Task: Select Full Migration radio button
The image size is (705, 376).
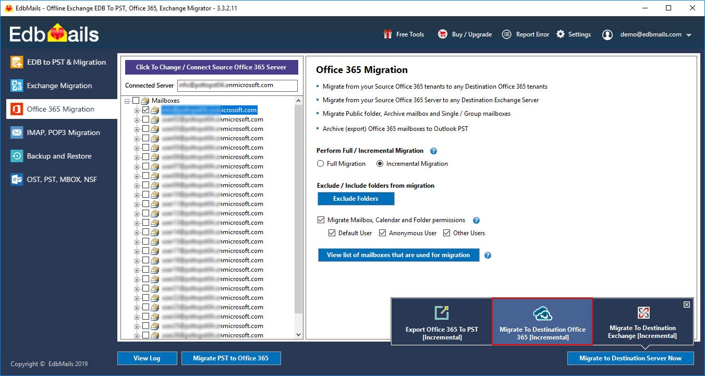Action: pos(321,164)
